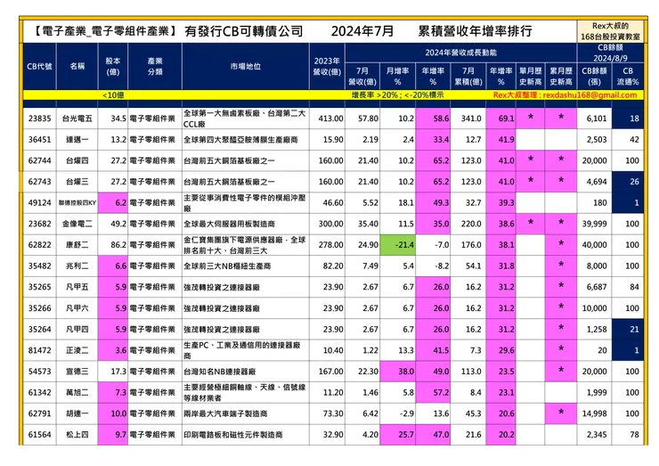This screenshot has height=466, width=659.
Task: Select the <10億 legend cell
Action: (112, 95)
